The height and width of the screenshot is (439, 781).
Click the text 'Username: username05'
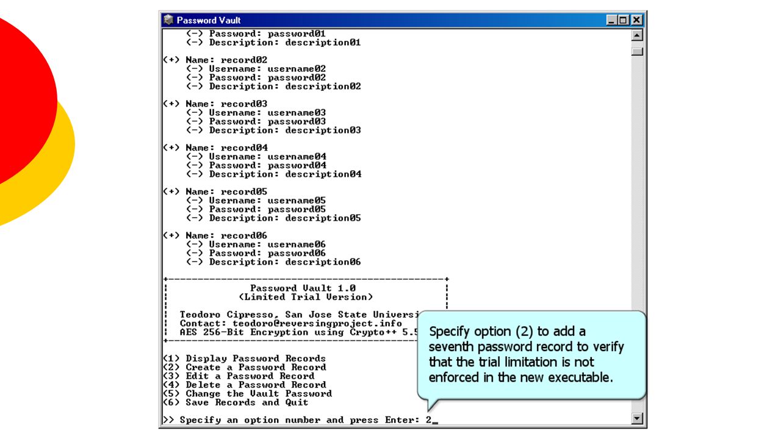pos(267,201)
